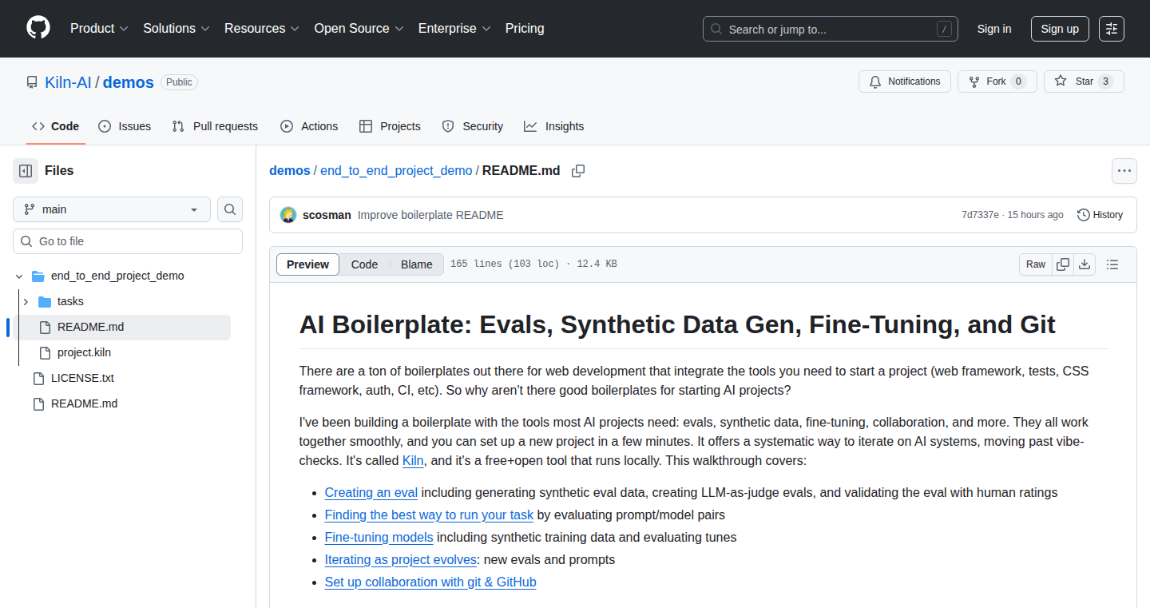Image resolution: width=1150 pixels, height=608 pixels.
Task: Expand the tasks folder chevron
Action: 26,302
